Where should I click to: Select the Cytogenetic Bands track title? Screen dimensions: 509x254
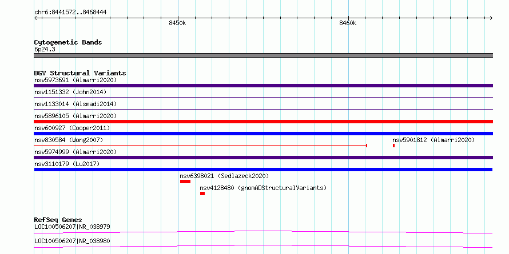pyautogui.click(x=68, y=42)
